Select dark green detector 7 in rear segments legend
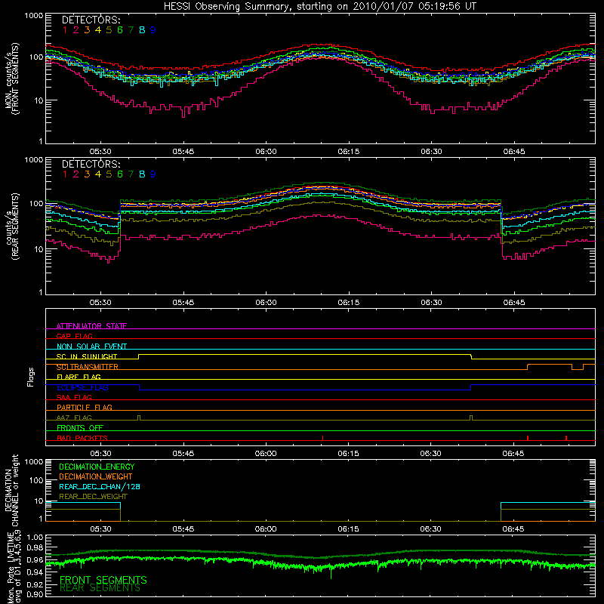Screen dimensions: 604x604 131,174
